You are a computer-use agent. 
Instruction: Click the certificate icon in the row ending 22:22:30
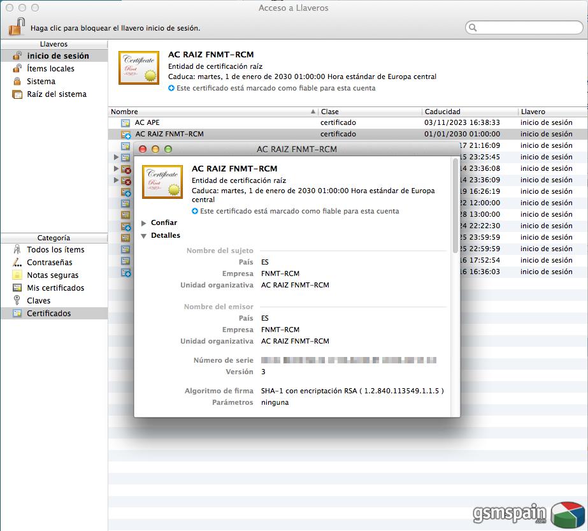[125, 226]
